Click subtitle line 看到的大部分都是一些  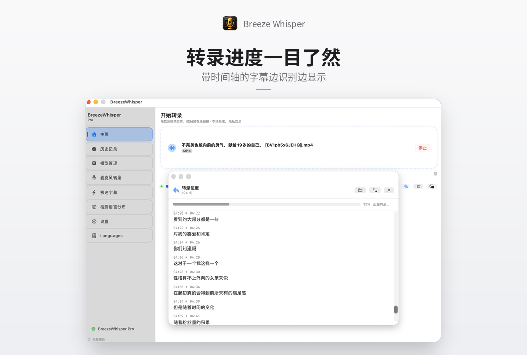[x=196, y=219]
